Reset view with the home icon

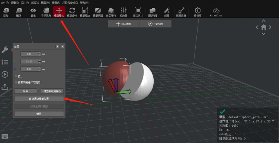coord(263,27)
